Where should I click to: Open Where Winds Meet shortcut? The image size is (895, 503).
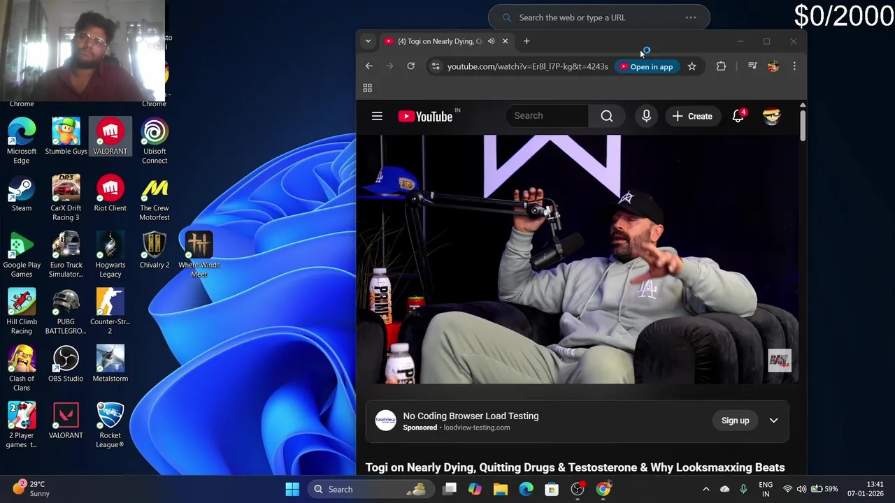[199, 255]
